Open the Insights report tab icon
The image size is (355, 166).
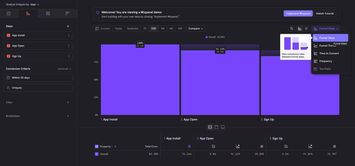point(9,14)
